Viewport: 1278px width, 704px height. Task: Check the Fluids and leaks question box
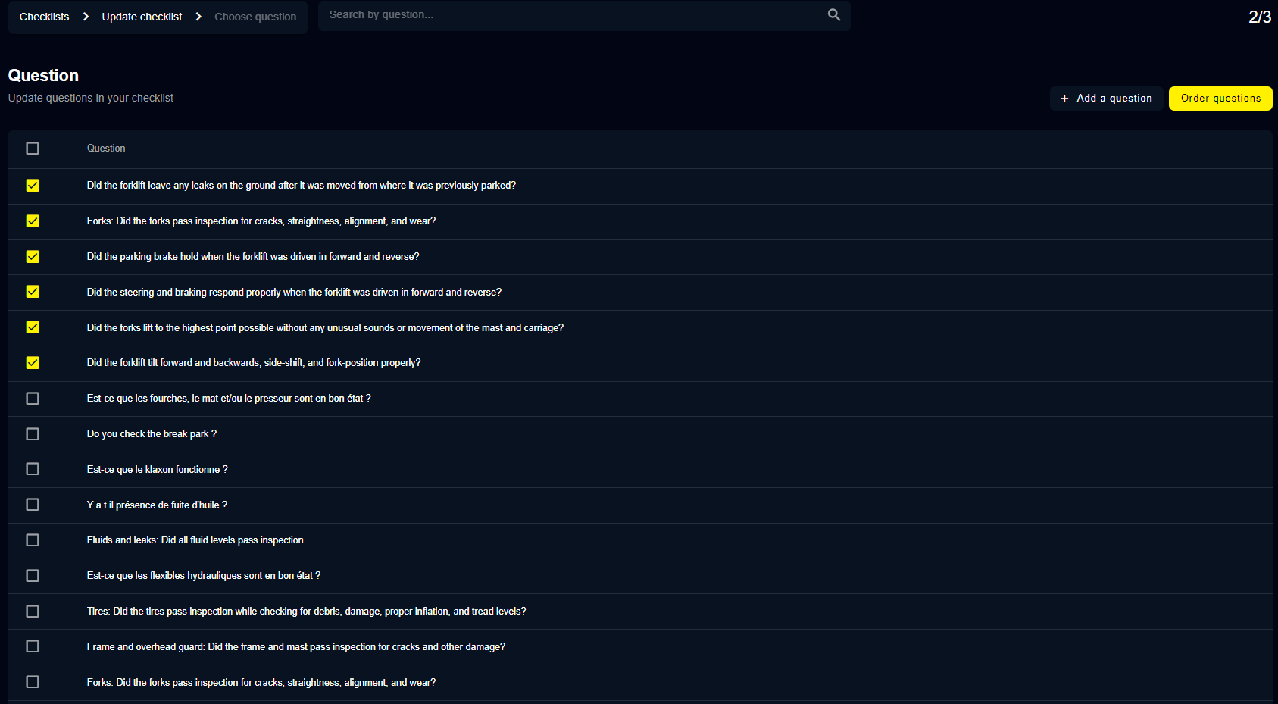(x=33, y=540)
